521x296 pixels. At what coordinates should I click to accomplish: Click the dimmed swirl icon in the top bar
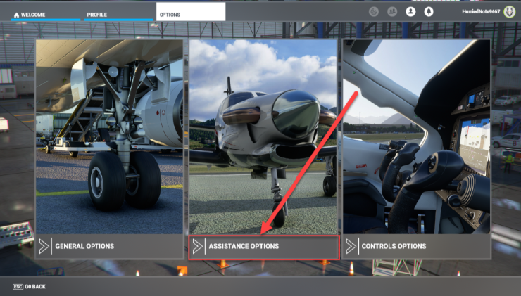[x=374, y=12]
